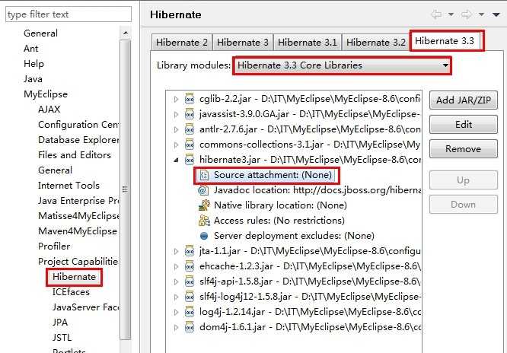Expand the ehcache-1.2.3.jar entry

coord(176,266)
